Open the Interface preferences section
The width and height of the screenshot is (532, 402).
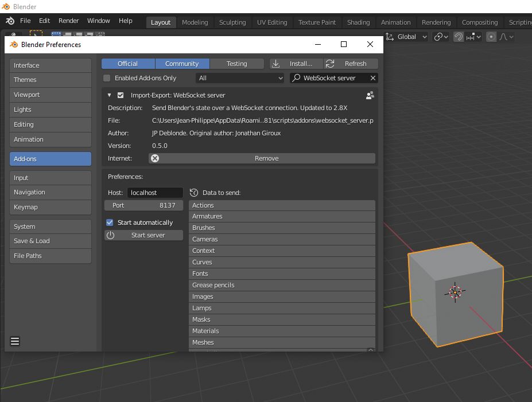[51, 65]
